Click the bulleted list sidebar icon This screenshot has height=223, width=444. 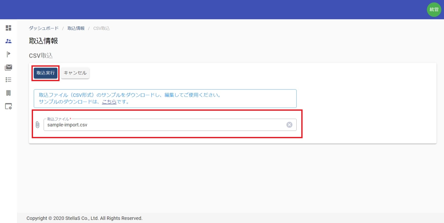pos(8,80)
